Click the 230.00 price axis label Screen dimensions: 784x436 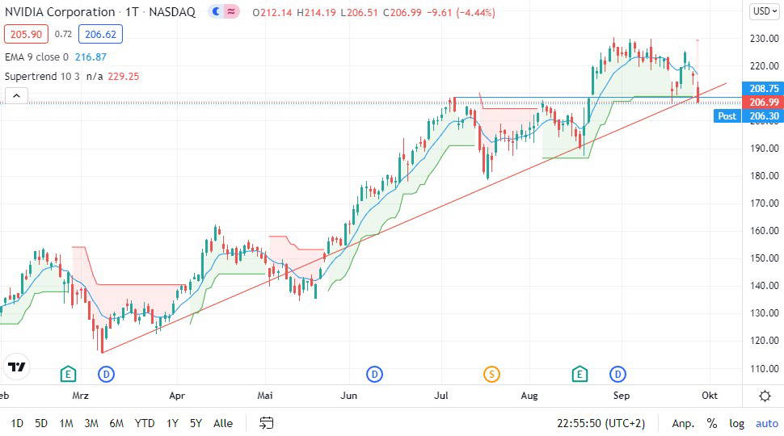pos(764,39)
